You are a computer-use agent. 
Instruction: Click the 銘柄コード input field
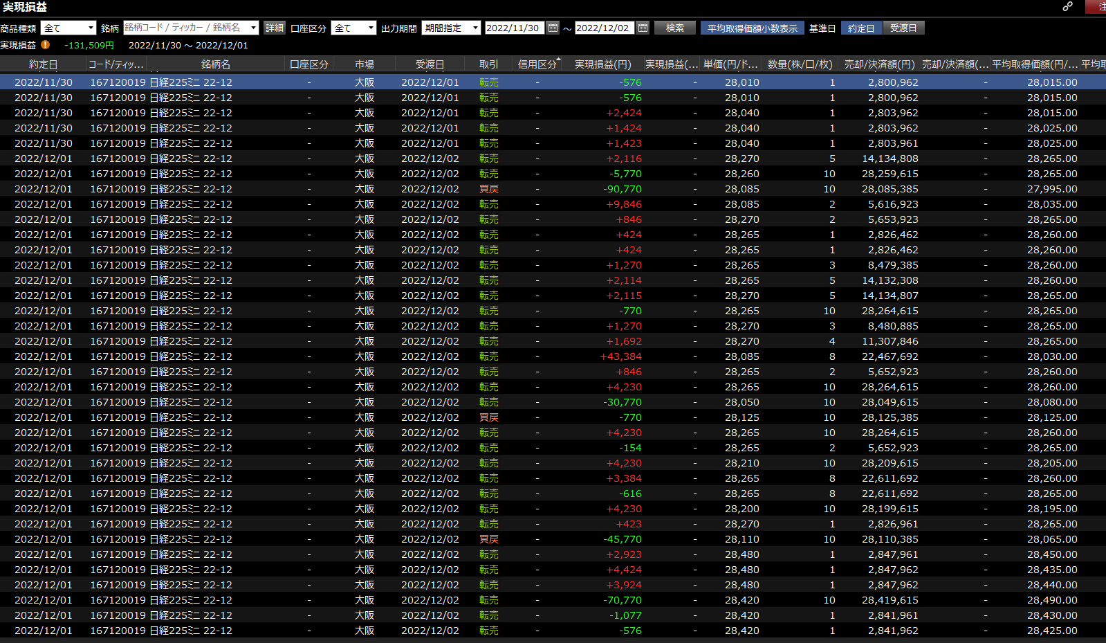tap(185, 28)
